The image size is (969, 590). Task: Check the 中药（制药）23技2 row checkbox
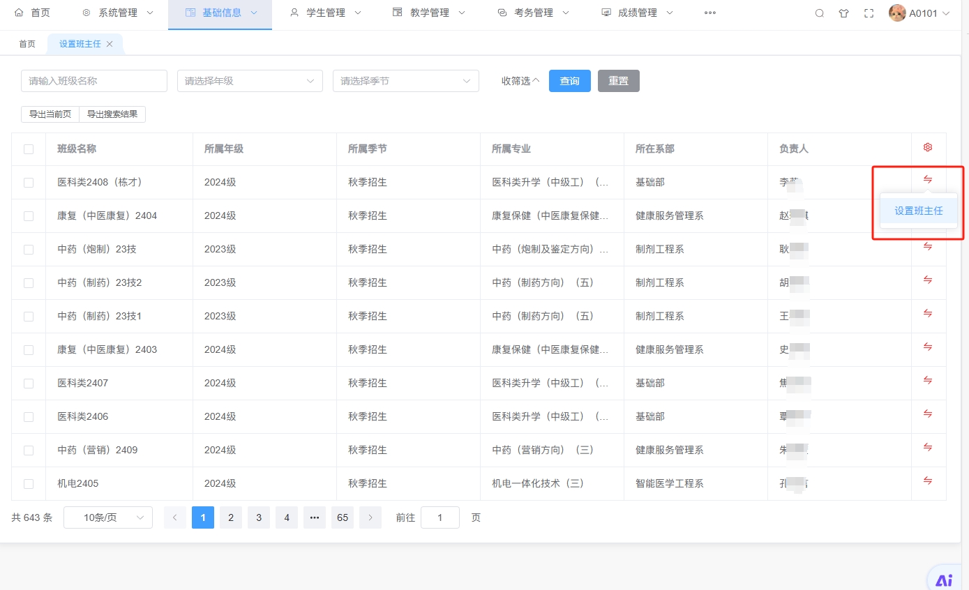coord(29,283)
